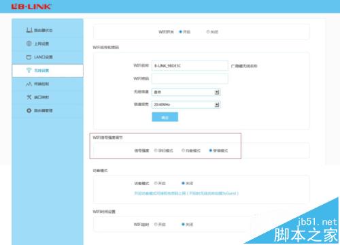Viewport: 340px width, 245px height.
Task: Click the empty WiFi password field
Action: point(190,79)
